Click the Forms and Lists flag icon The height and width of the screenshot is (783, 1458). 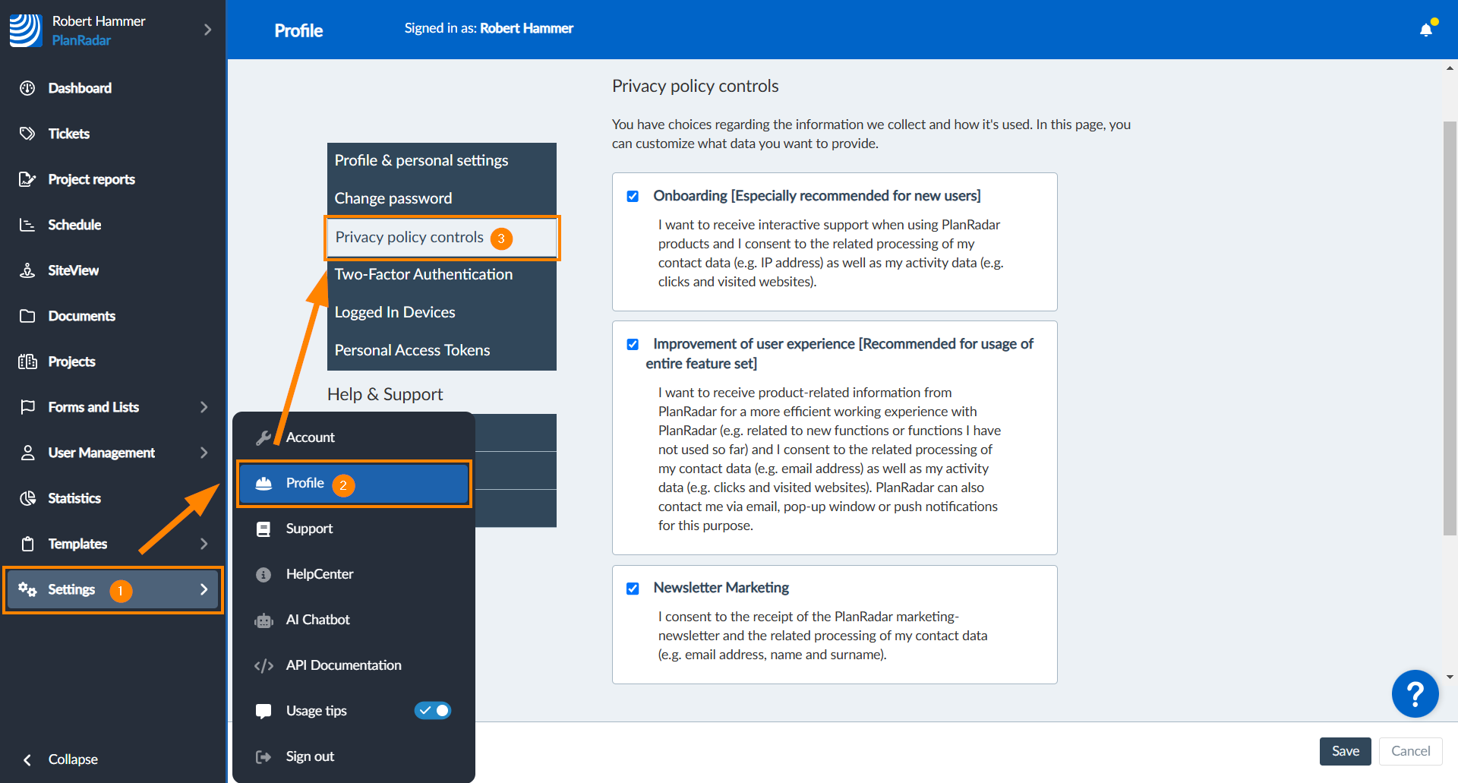tap(27, 407)
